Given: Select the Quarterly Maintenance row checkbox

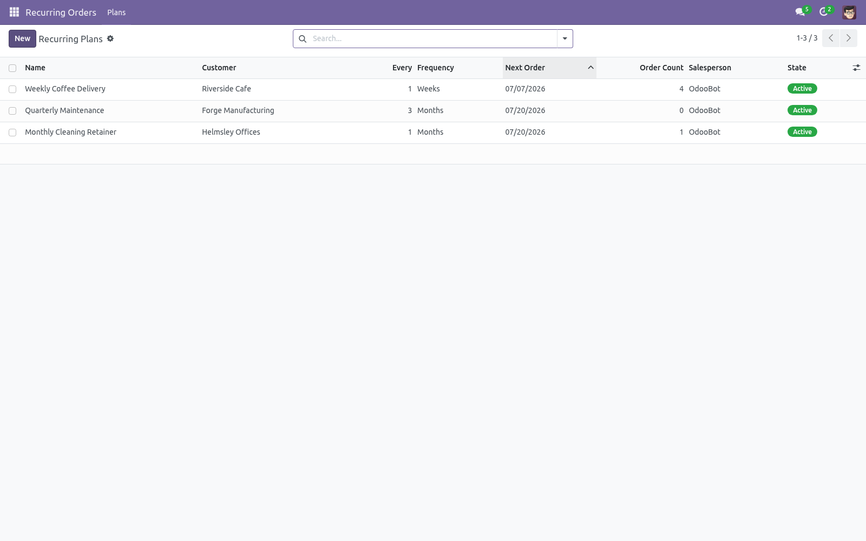Looking at the screenshot, I should [x=12, y=111].
